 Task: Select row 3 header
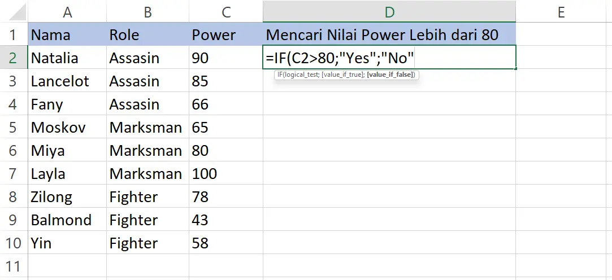[13, 81]
